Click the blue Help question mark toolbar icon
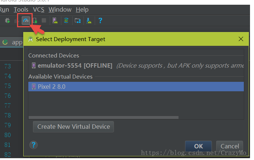This screenshot has height=160, width=254. 100,21
